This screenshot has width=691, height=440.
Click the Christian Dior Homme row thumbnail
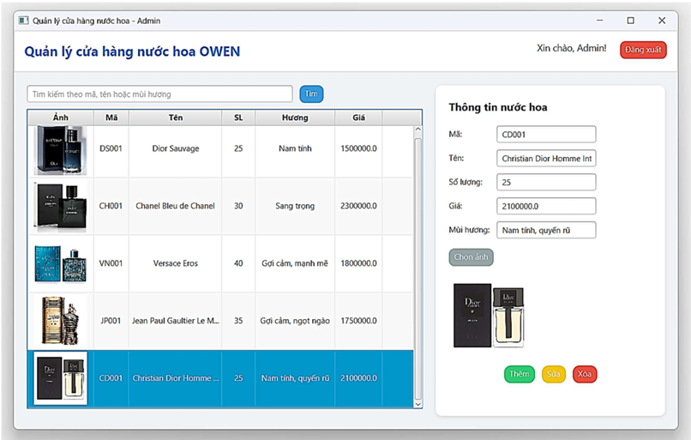(x=60, y=378)
